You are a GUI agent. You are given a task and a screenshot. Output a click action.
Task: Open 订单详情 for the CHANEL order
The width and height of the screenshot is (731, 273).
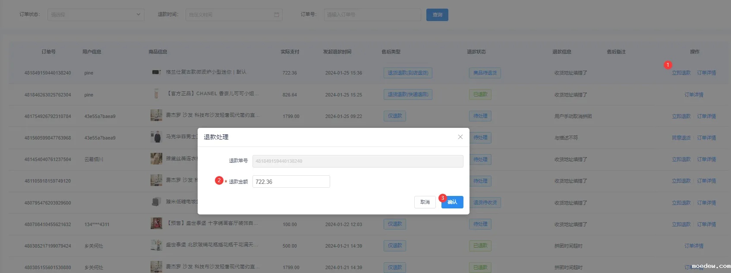point(693,95)
